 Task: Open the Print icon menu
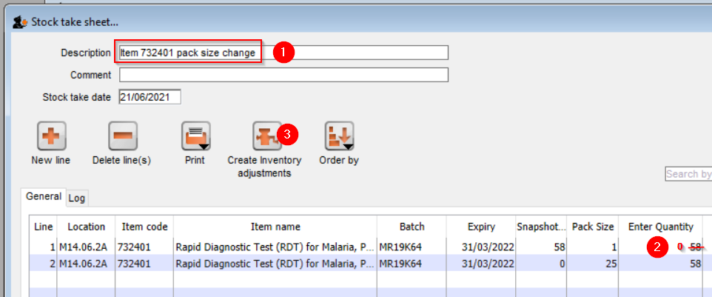point(196,137)
